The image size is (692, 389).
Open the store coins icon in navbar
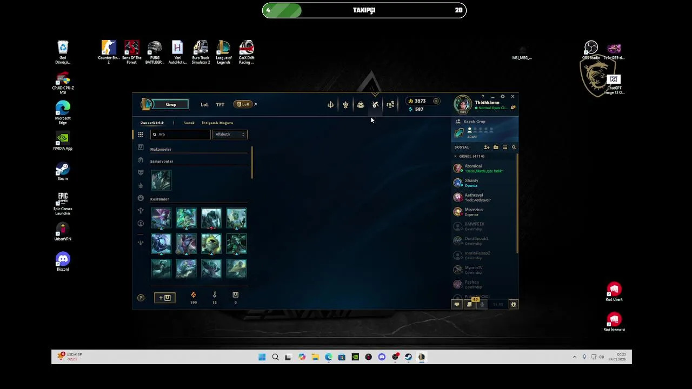coord(390,105)
